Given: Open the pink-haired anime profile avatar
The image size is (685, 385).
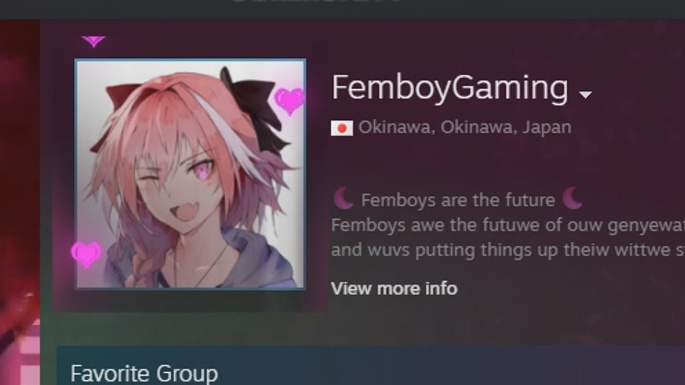Looking at the screenshot, I should pyautogui.click(x=190, y=174).
